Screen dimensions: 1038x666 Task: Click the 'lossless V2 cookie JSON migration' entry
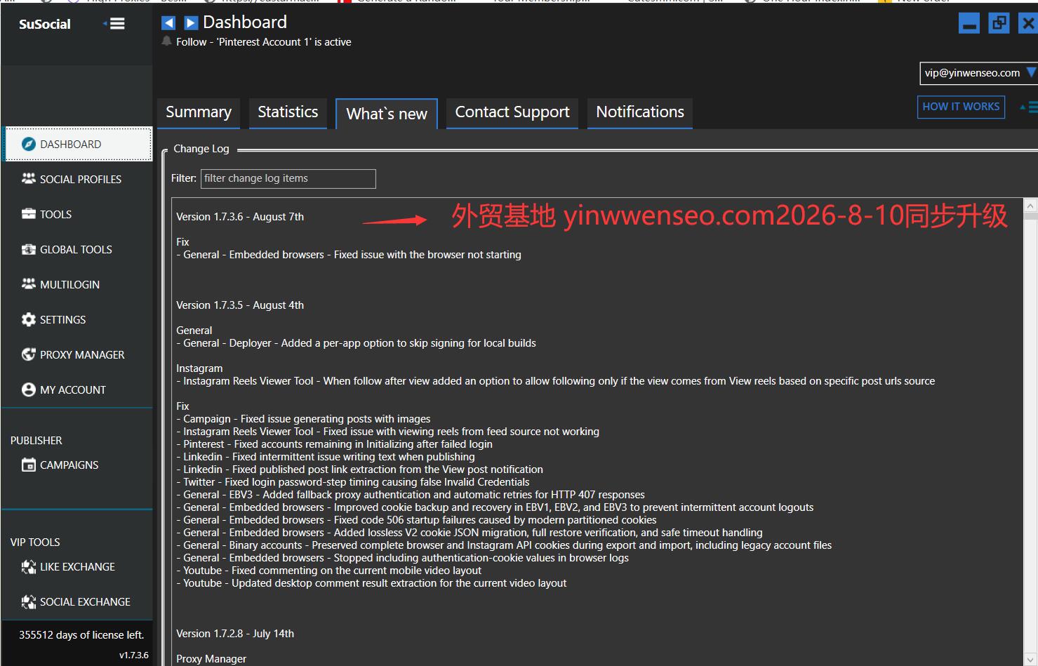tap(470, 533)
